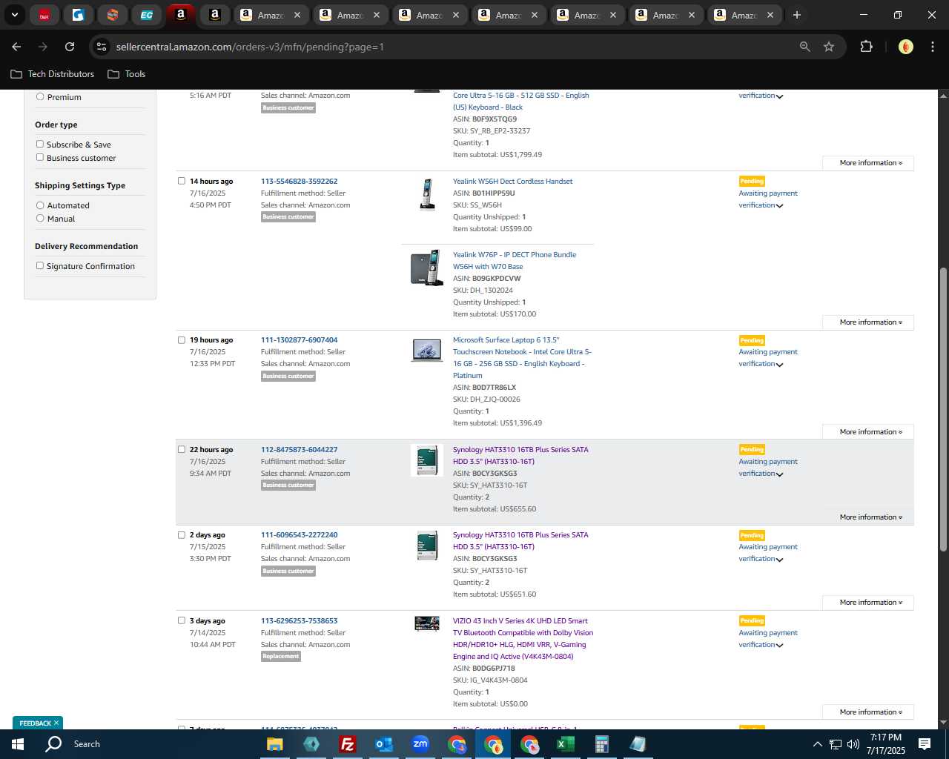Open Zoom from the taskbar
This screenshot has height=759, width=949.
(420, 744)
